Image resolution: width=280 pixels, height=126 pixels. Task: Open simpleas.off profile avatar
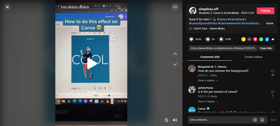193,11
